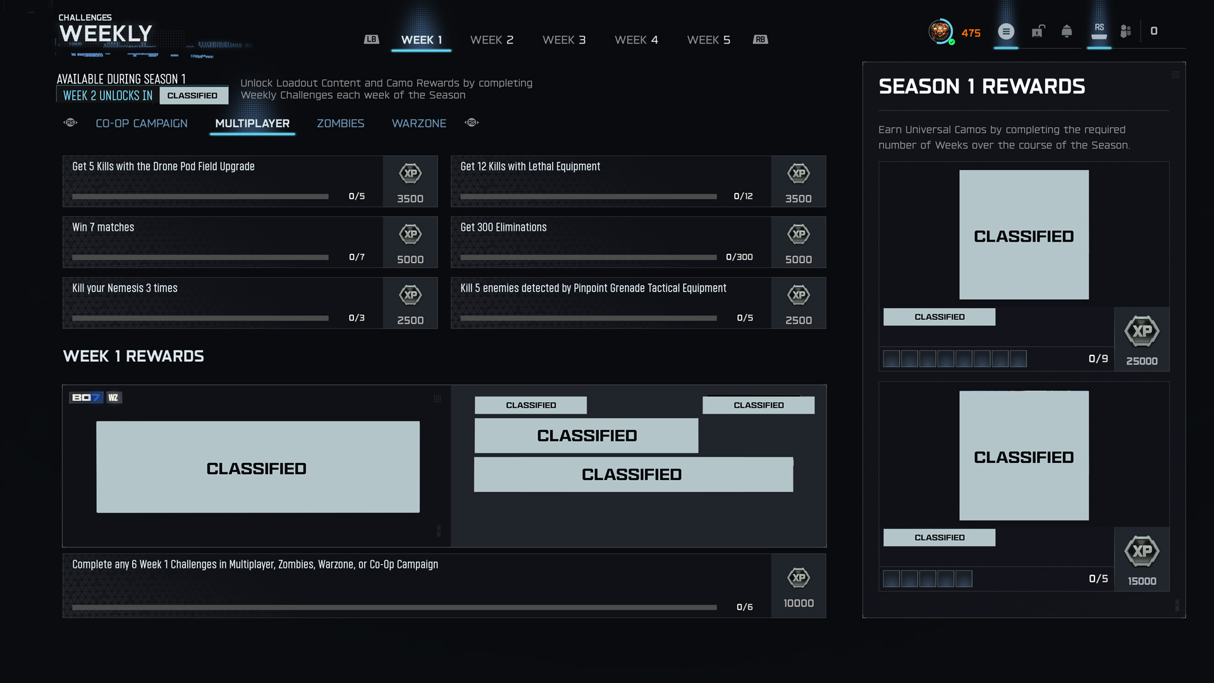Image resolution: width=1214 pixels, height=683 pixels.
Task: Open the notifications bell
Action: [1067, 31]
